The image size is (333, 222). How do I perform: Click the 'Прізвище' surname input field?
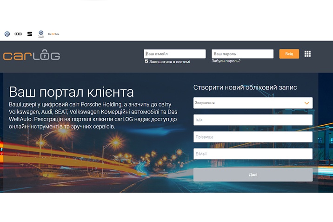pyautogui.click(x=253, y=137)
